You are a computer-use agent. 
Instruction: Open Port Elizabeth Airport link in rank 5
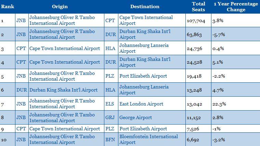point(143,76)
